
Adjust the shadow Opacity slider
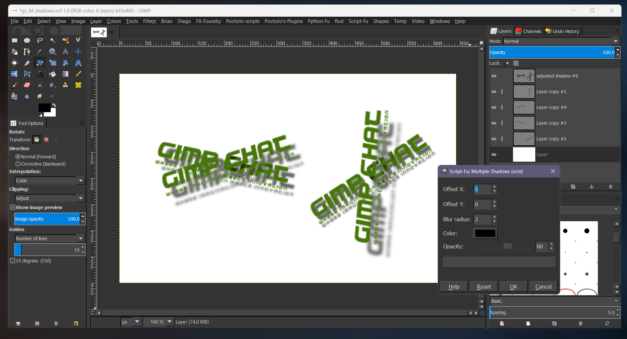point(503,246)
